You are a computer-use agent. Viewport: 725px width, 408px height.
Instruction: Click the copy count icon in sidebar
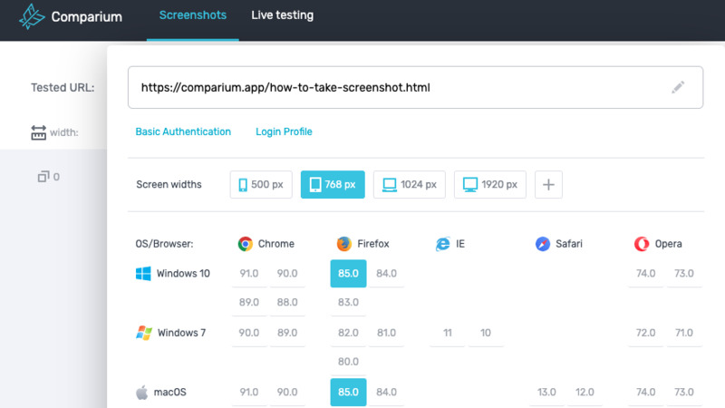[x=43, y=177]
